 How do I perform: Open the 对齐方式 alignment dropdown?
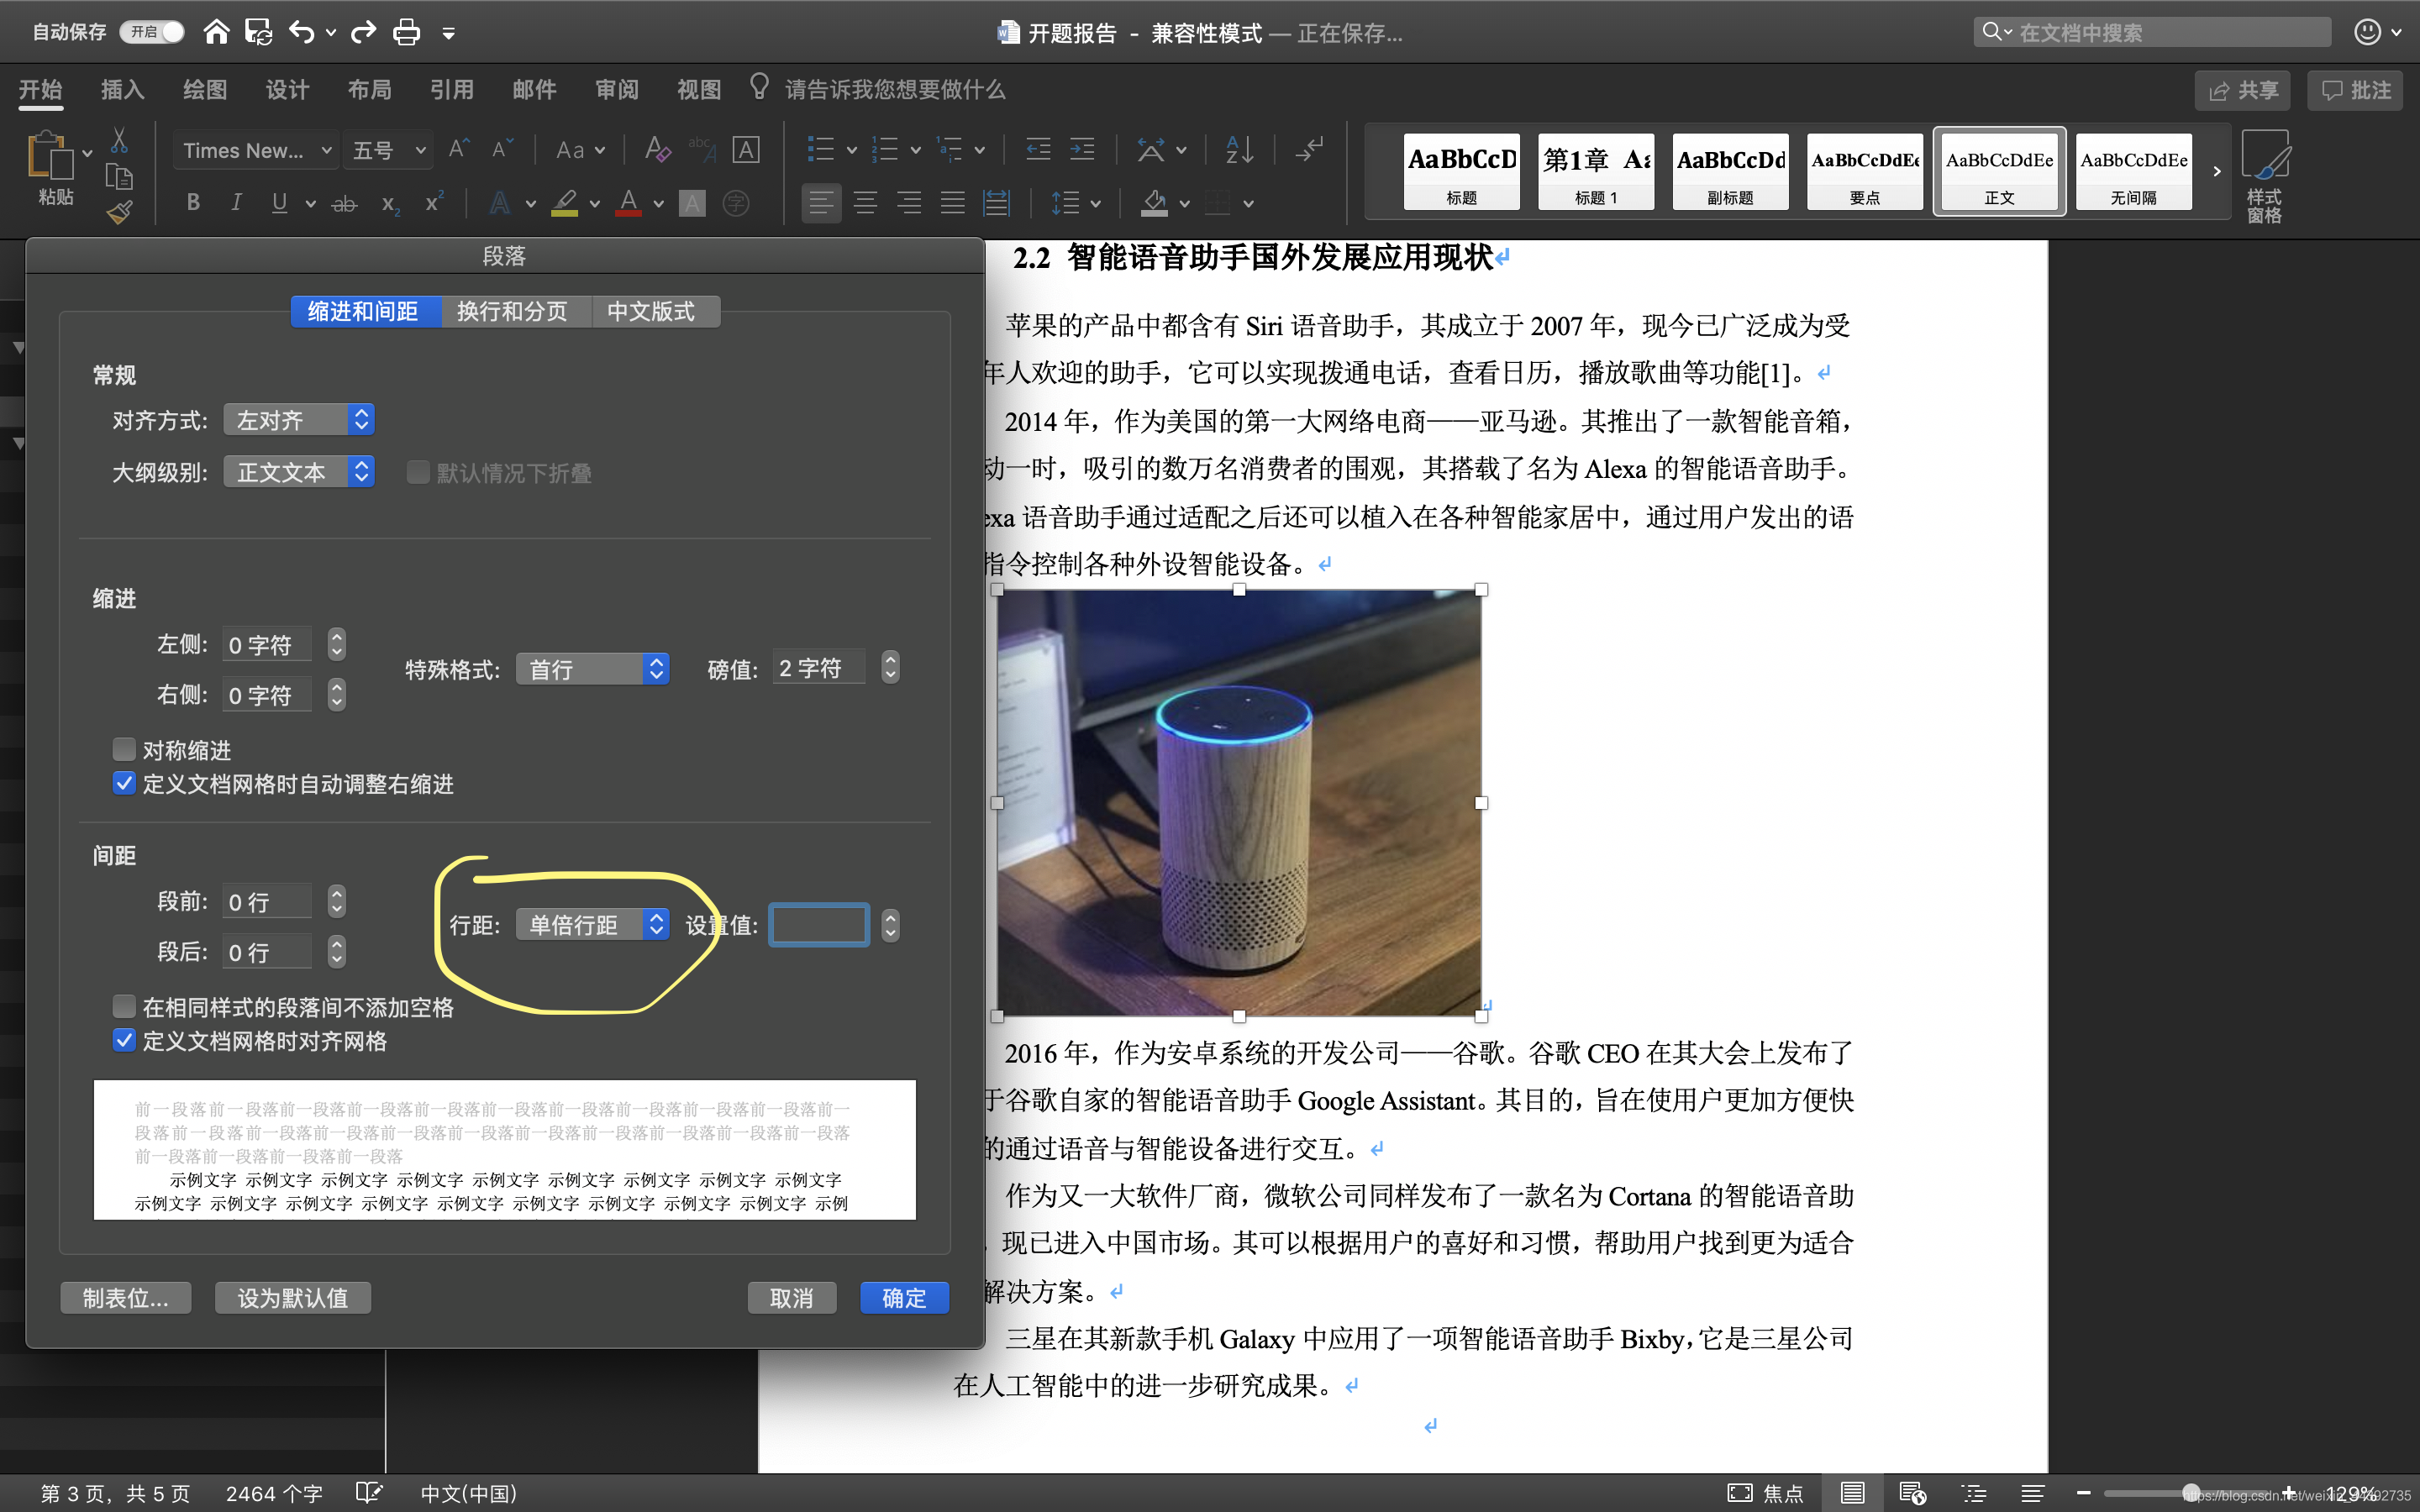(x=299, y=419)
